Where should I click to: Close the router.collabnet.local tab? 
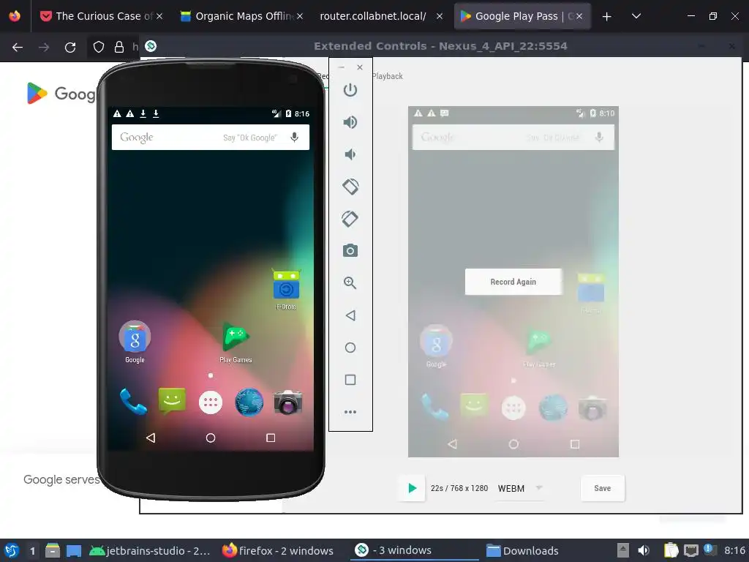tap(440, 16)
